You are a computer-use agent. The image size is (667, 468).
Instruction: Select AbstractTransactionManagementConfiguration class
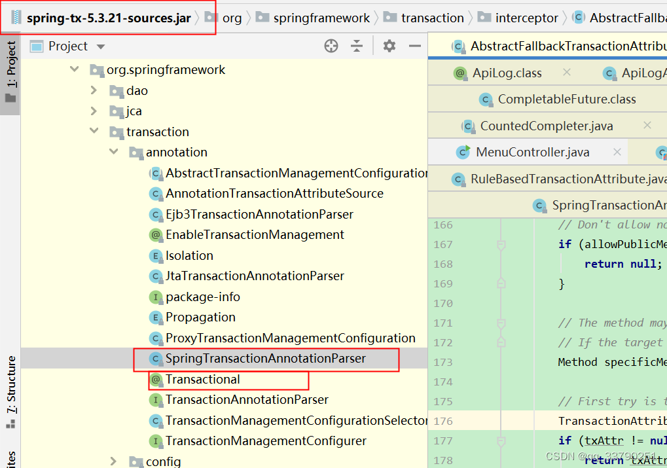coord(288,173)
